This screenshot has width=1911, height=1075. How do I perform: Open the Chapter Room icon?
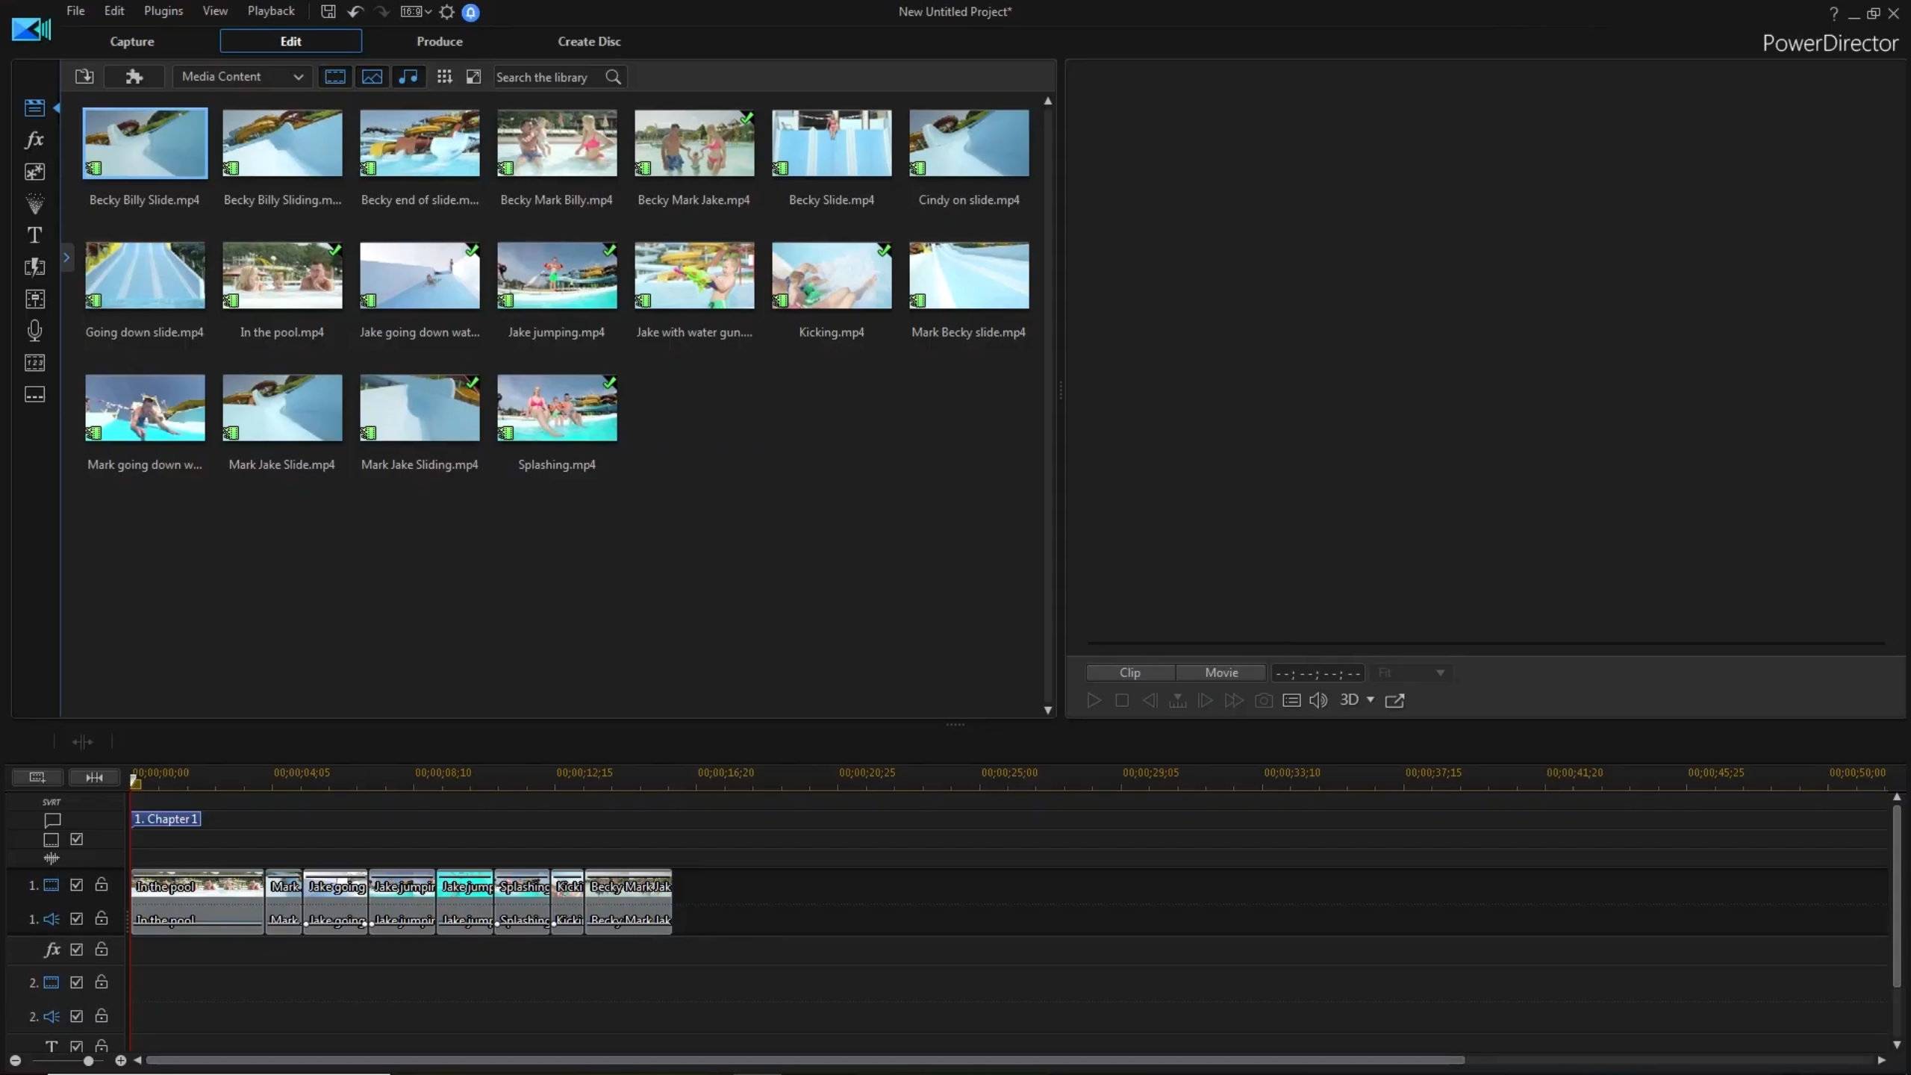(34, 363)
